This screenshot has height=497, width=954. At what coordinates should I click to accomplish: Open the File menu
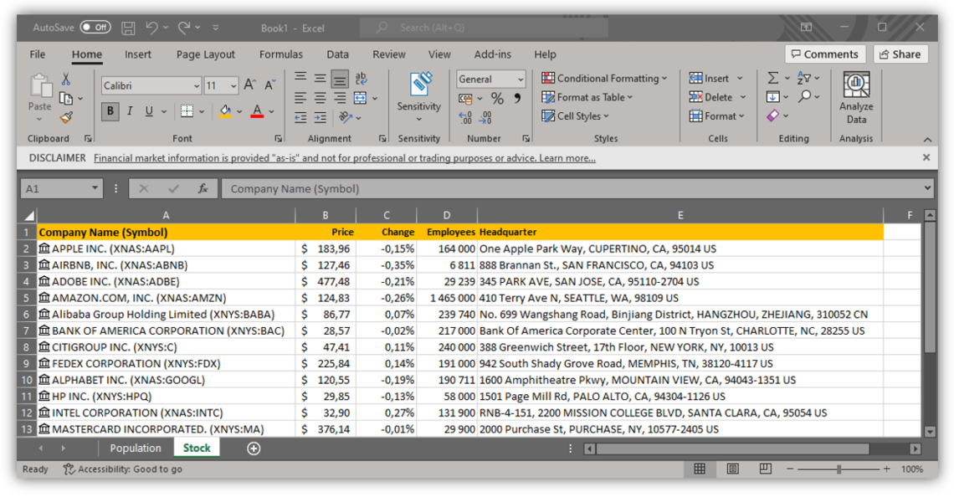pos(38,54)
